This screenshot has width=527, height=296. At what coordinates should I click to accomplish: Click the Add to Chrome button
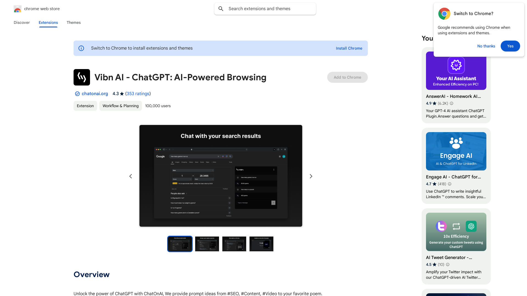coord(347,77)
